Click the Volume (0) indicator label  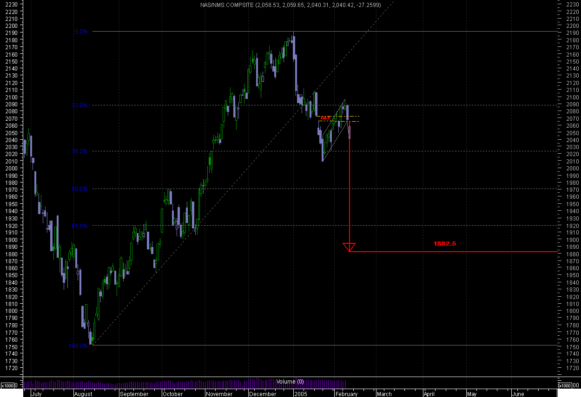point(290,382)
